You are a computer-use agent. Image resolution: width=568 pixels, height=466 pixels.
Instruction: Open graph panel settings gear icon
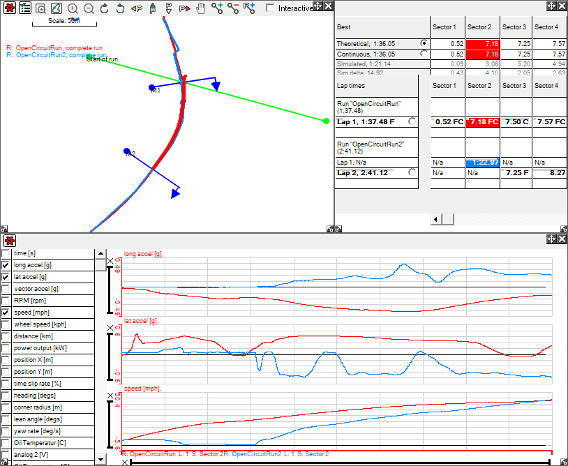pos(9,241)
